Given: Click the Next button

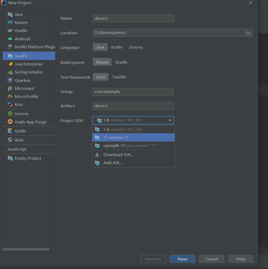Looking at the screenshot, I should (182, 259).
